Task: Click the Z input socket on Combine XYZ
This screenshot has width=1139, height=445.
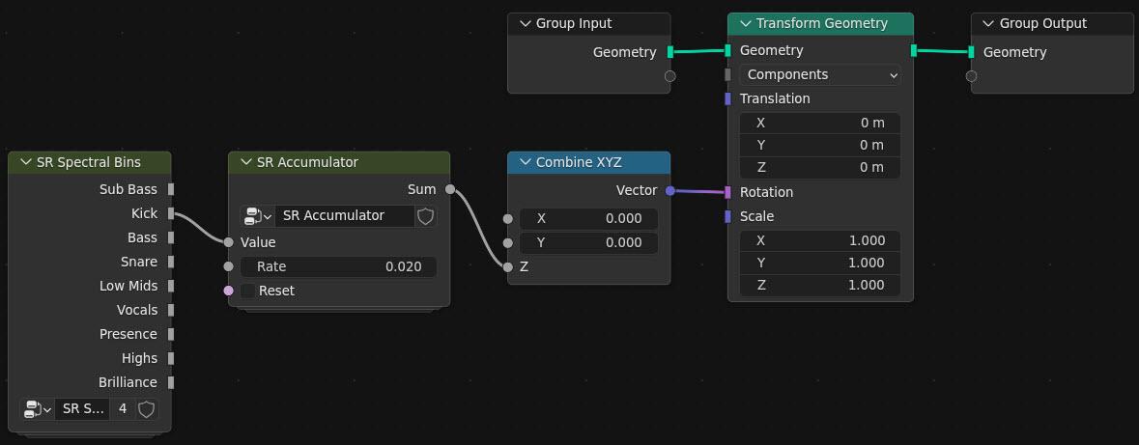Action: pyautogui.click(x=508, y=267)
